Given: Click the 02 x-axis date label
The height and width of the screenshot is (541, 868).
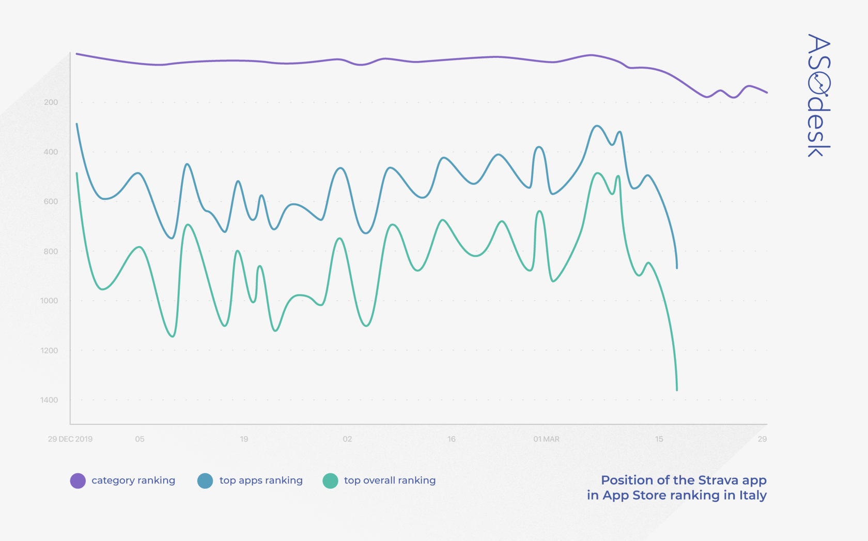Looking at the screenshot, I should coord(347,439).
